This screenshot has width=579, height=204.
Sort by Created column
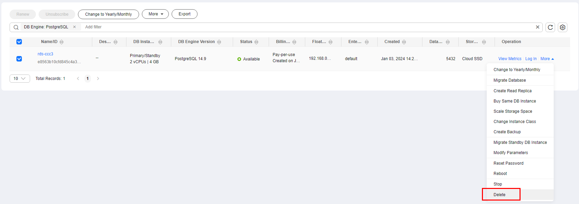click(404, 42)
